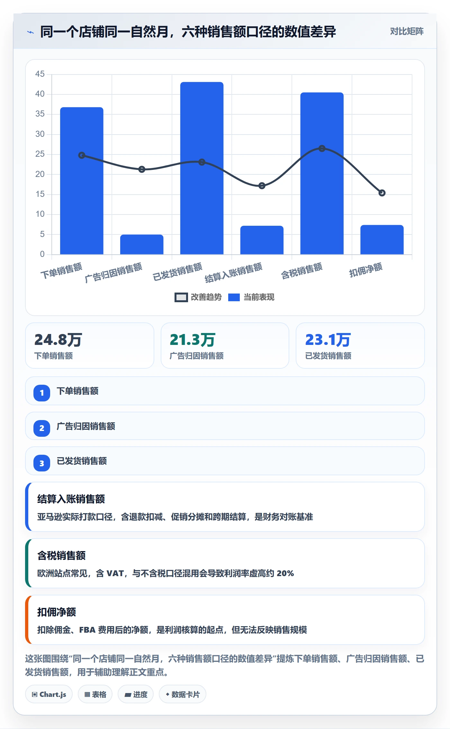Select the 23.1万 已发货销售额 data card
Image resolution: width=450 pixels, height=729 pixels.
[360, 346]
